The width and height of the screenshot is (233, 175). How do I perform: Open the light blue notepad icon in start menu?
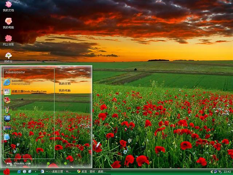7,137
